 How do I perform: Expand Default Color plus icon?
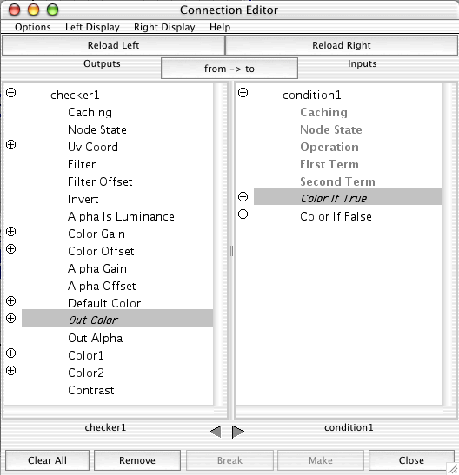tap(11, 300)
